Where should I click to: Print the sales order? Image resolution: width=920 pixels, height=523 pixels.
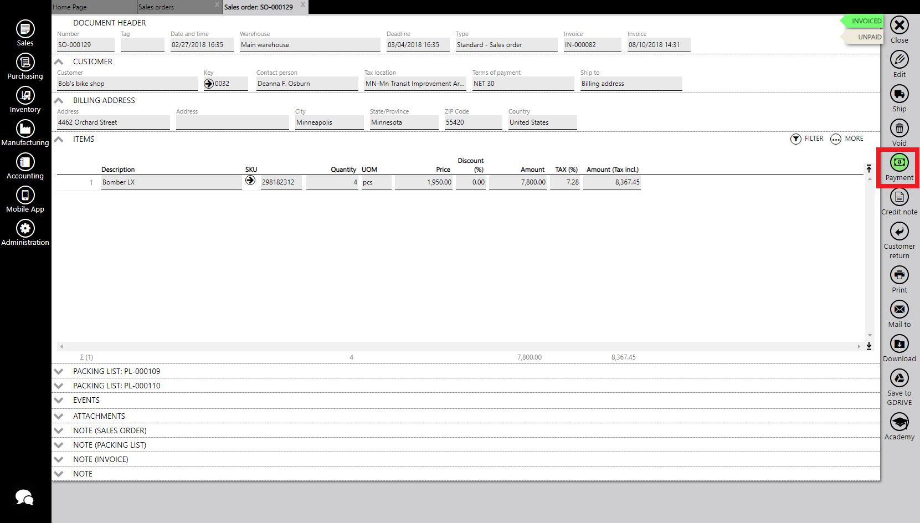899,275
